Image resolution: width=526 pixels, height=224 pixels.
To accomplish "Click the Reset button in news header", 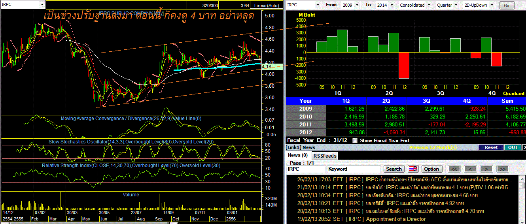I will pyautogui.click(x=491, y=147).
